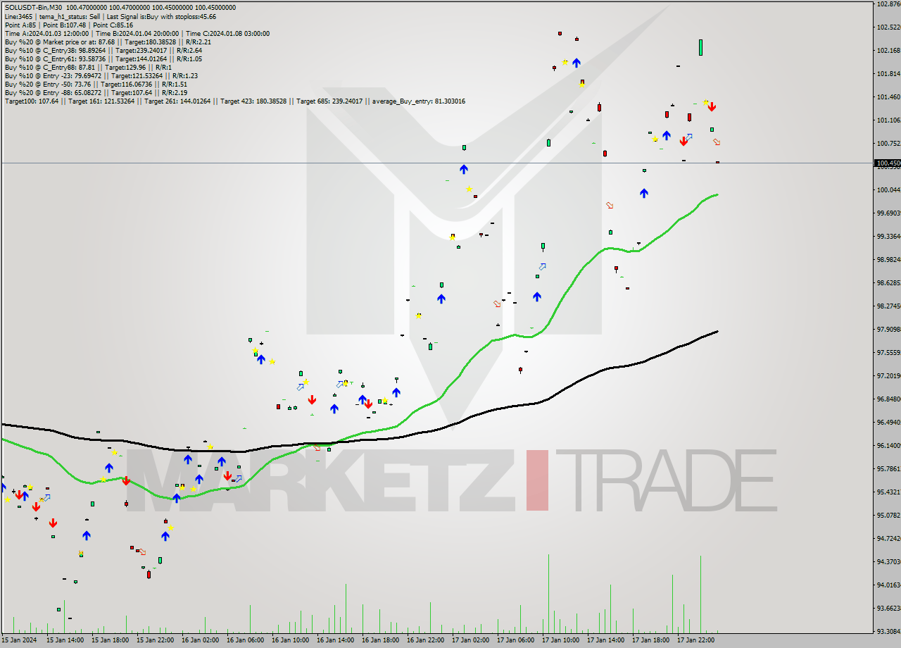Click the '16 Jan 10:00' time axis label
Viewport: 901px width, 648px height.
[x=291, y=640]
